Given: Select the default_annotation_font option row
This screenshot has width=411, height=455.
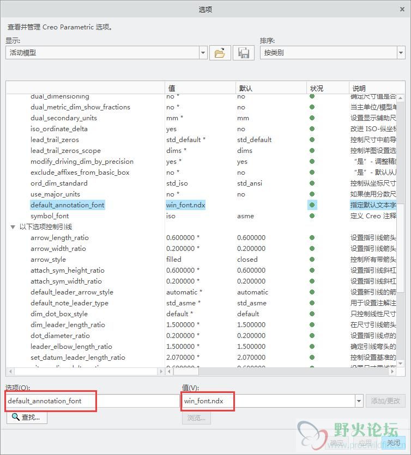Looking at the screenshot, I should coord(68,205).
